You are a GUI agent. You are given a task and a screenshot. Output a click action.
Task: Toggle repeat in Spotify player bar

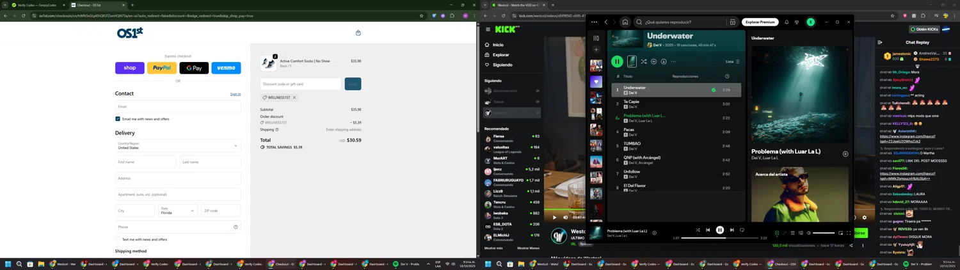(x=742, y=230)
